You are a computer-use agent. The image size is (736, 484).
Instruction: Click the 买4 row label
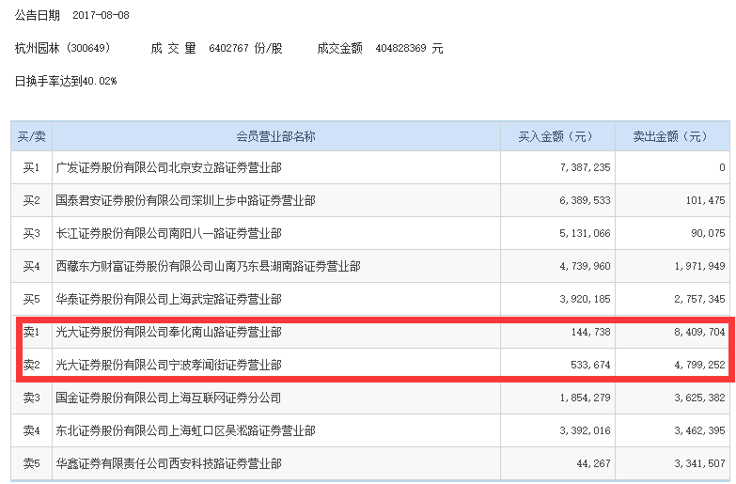pos(31,266)
